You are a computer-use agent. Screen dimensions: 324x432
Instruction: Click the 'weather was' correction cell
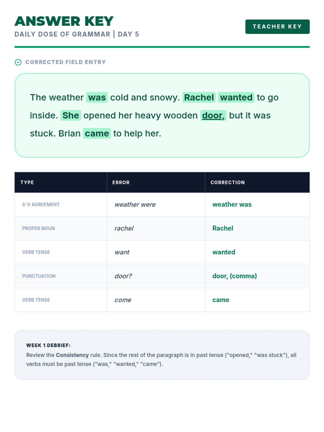click(x=257, y=205)
